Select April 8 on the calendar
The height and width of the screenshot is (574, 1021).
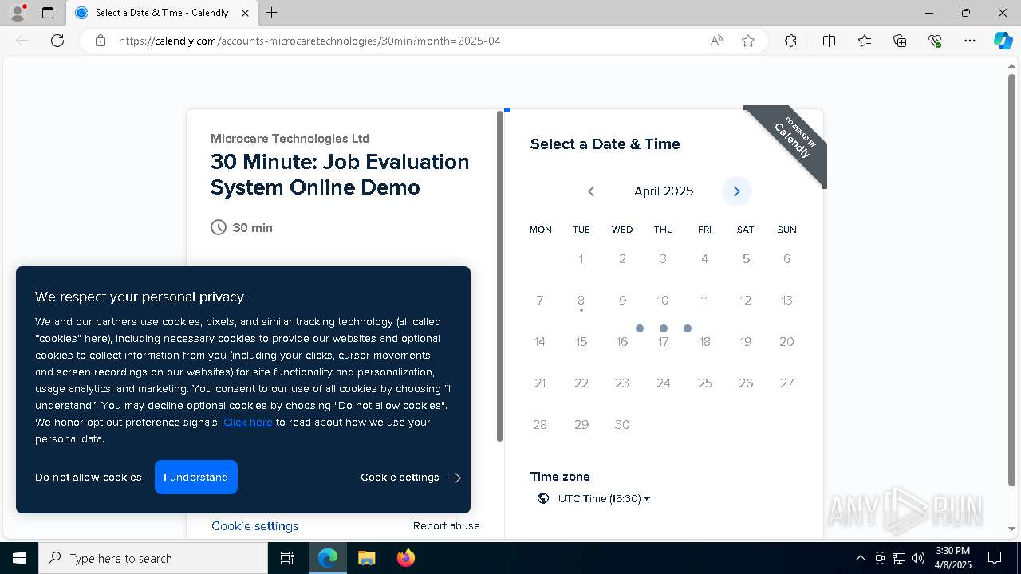[581, 301]
